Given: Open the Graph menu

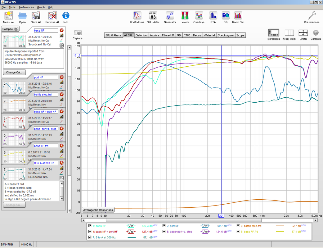Looking at the screenshot, I should click(41, 7).
